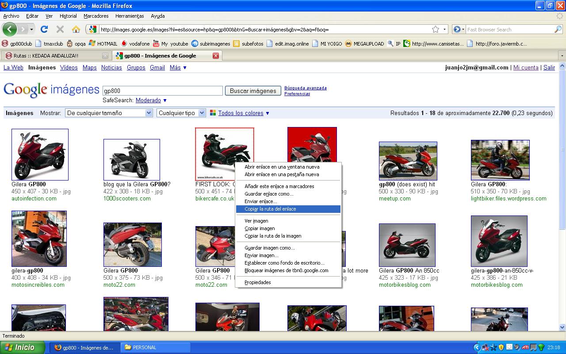Go to La Web link
Viewport: 566px width, 354px height.
click(13, 68)
